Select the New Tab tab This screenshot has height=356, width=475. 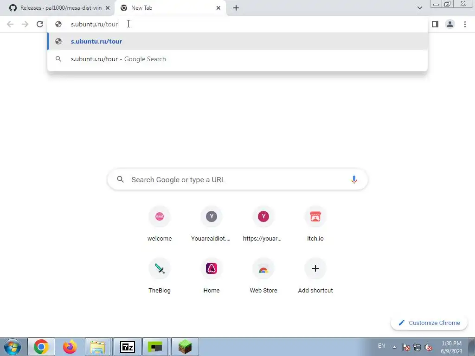170,8
